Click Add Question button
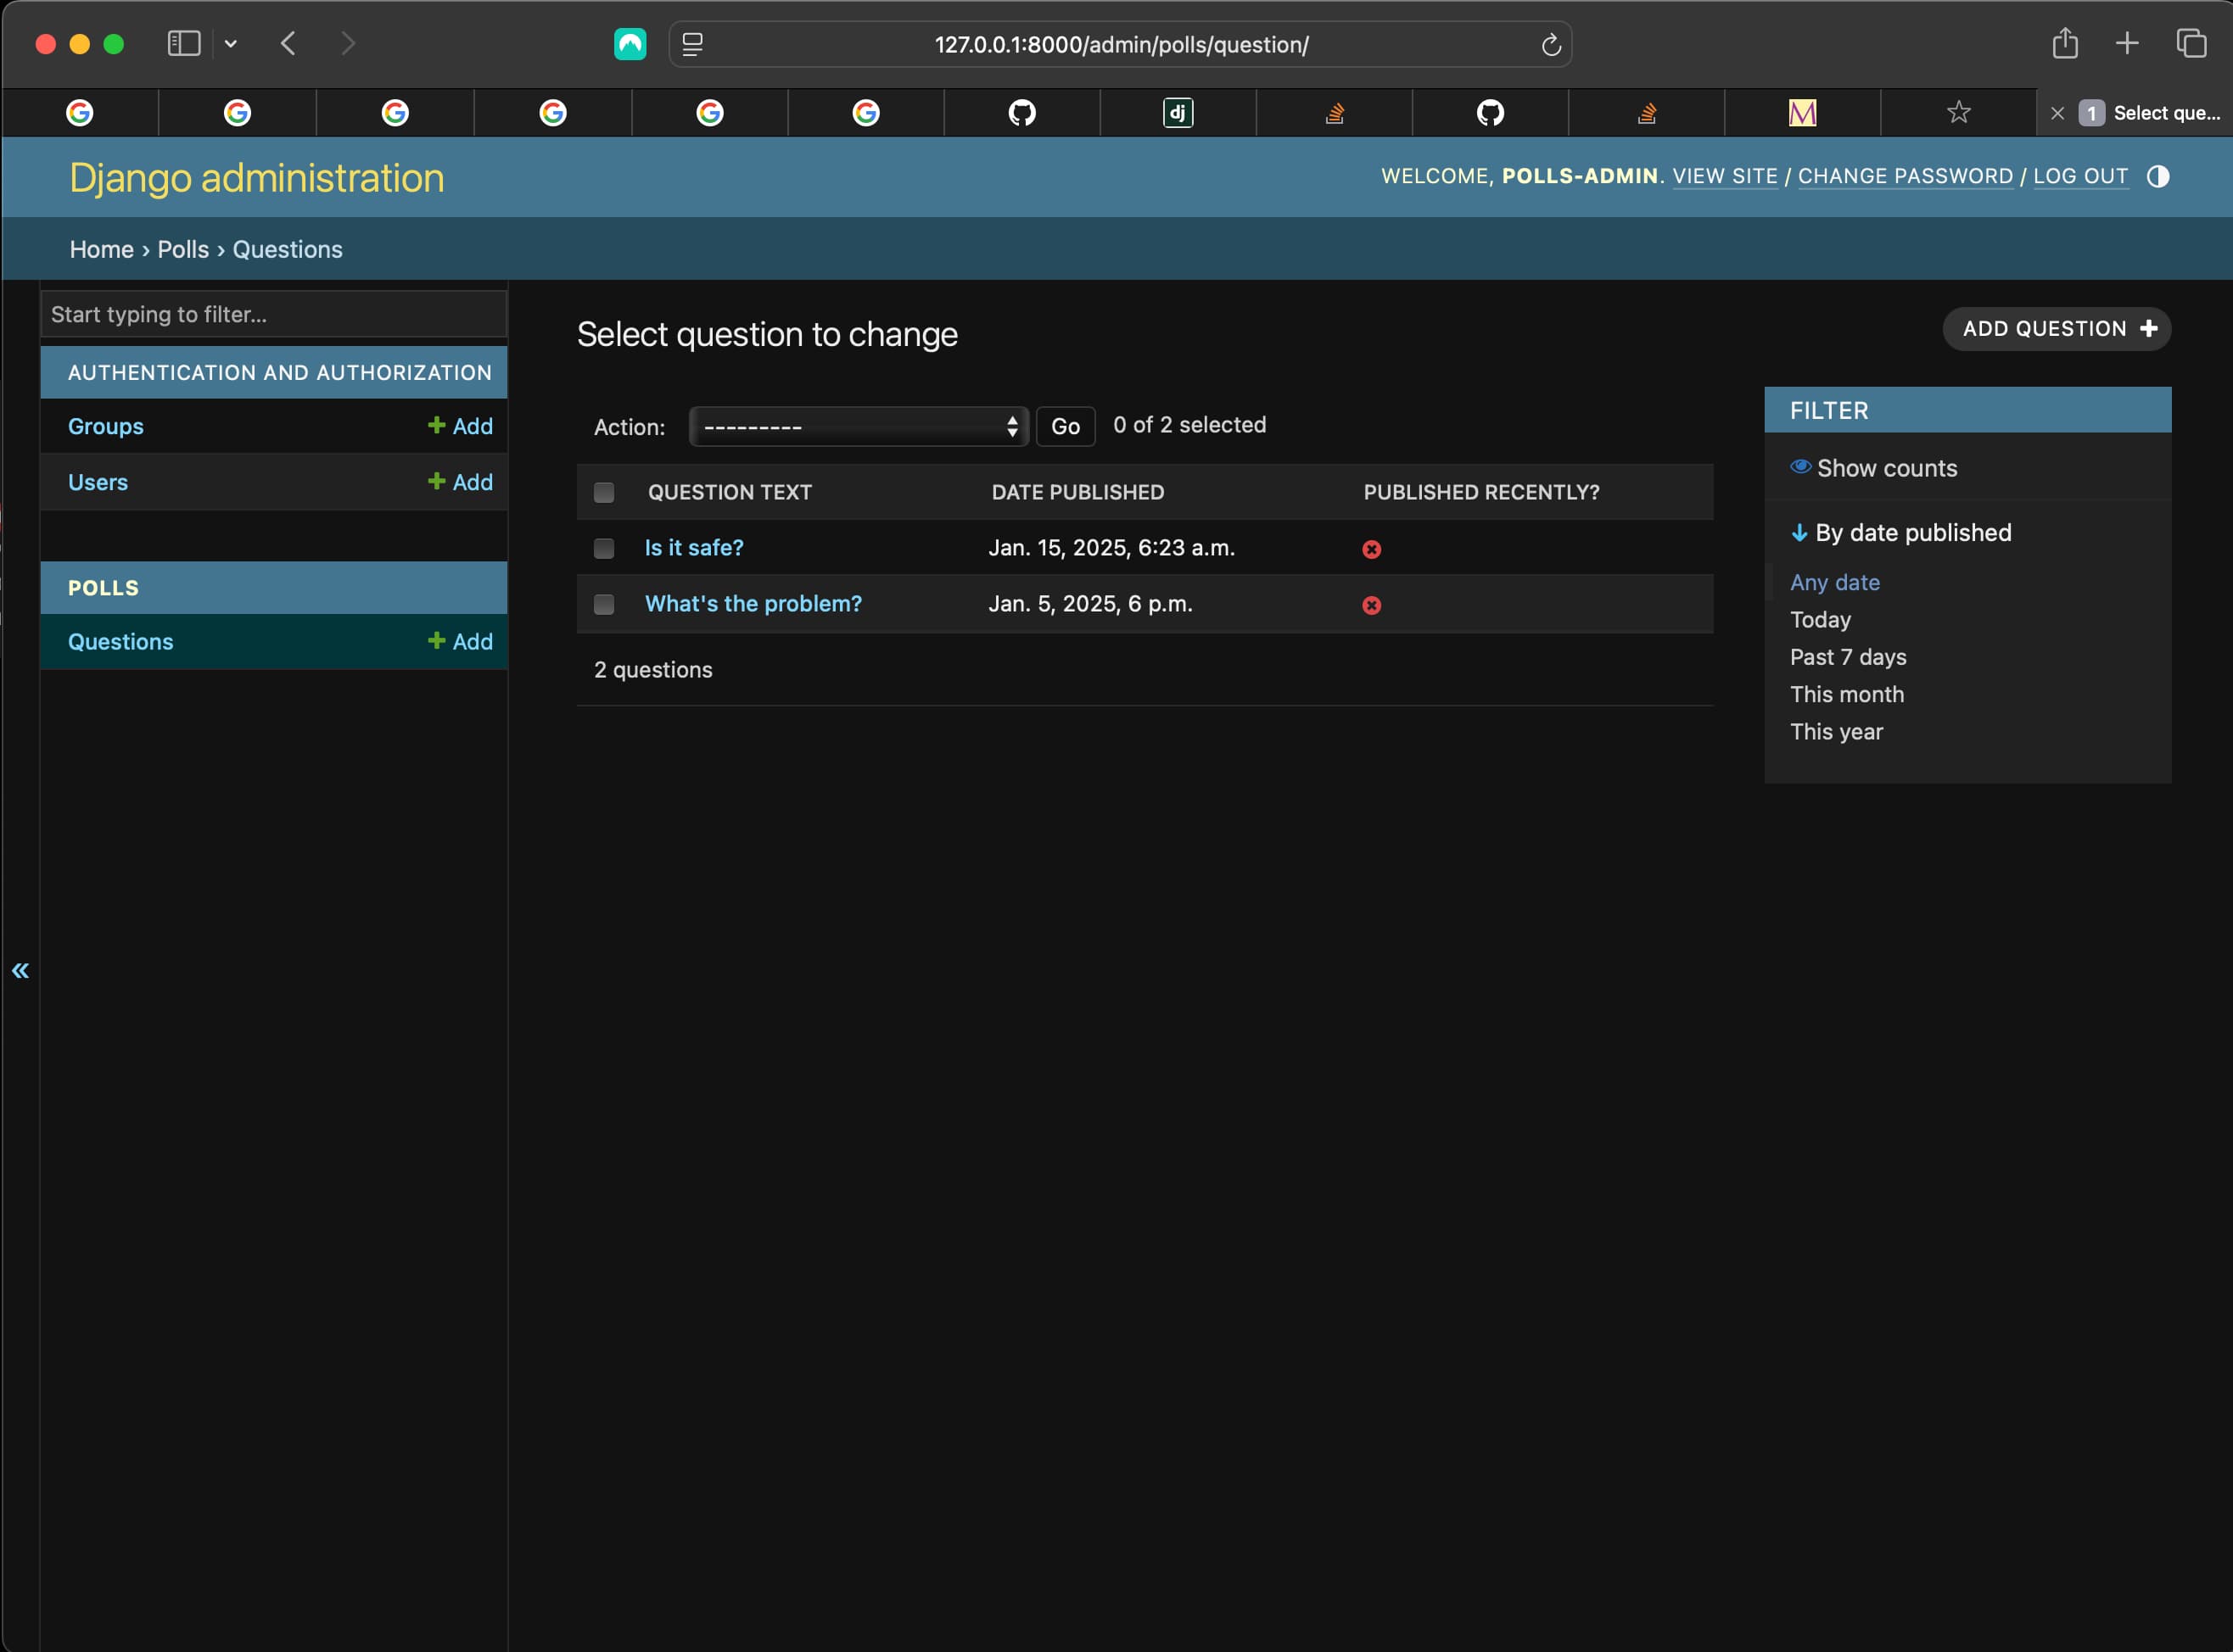This screenshot has height=1652, width=2233. [2056, 329]
